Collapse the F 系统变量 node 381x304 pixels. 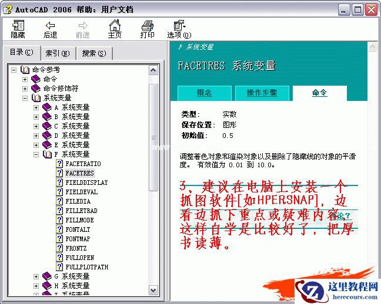click(x=36, y=154)
